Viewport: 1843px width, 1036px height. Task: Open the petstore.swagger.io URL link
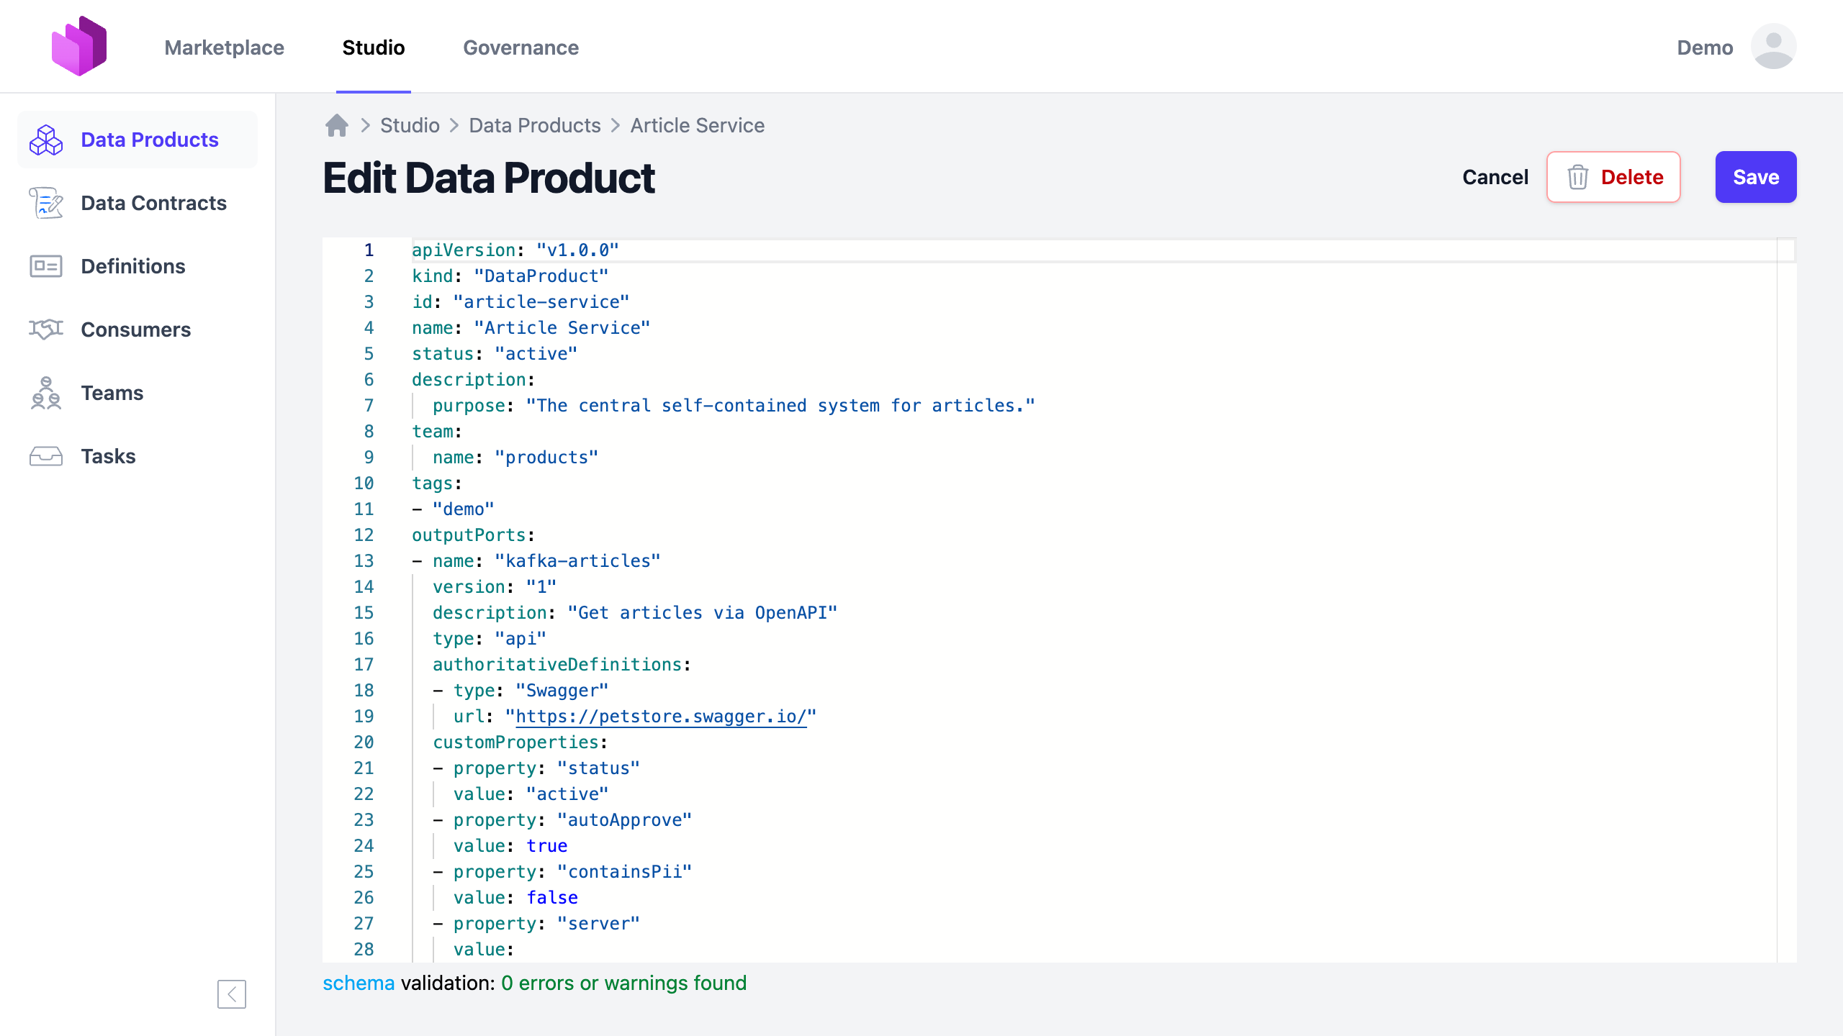[x=660, y=717]
